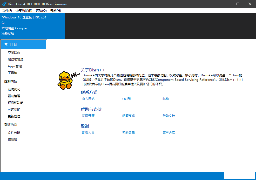Click the Dism++ gear icon in title bar

pos(4,4)
